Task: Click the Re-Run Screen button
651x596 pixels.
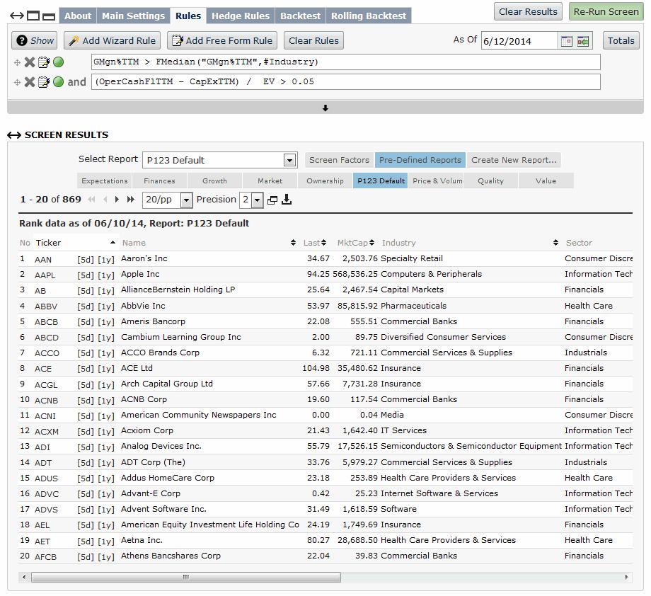Action: tap(606, 11)
